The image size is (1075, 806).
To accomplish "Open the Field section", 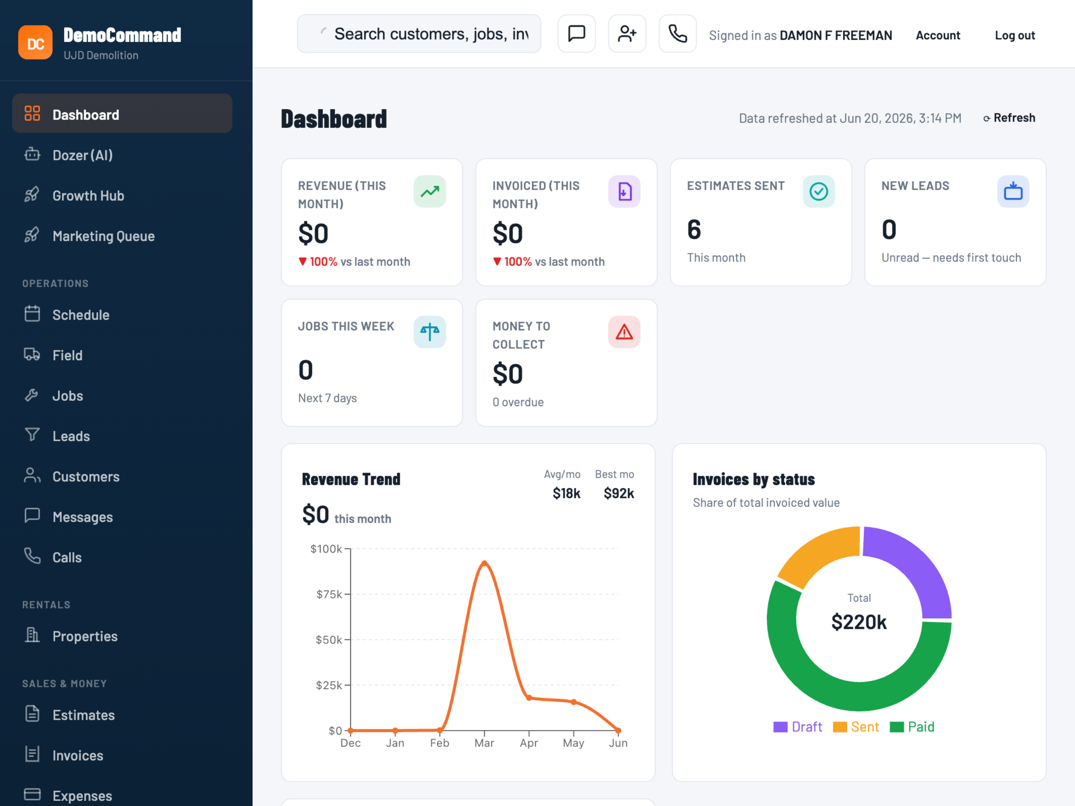I will point(122,355).
